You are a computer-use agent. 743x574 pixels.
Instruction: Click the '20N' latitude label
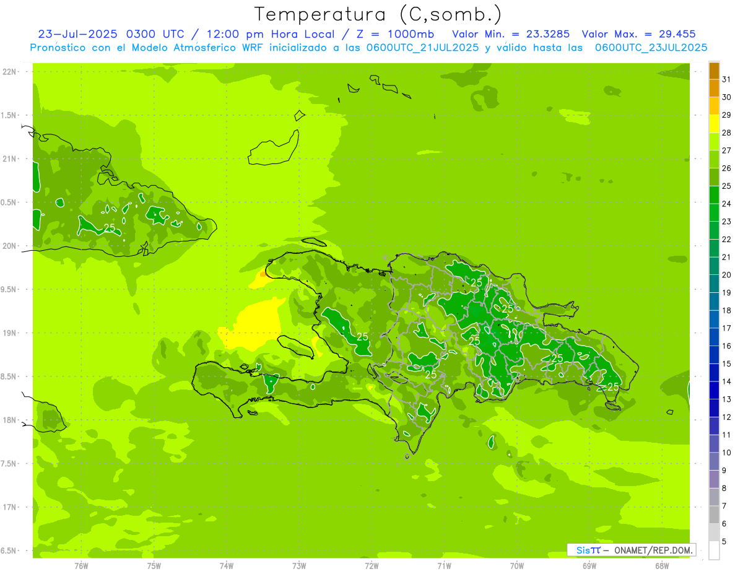pyautogui.click(x=9, y=246)
